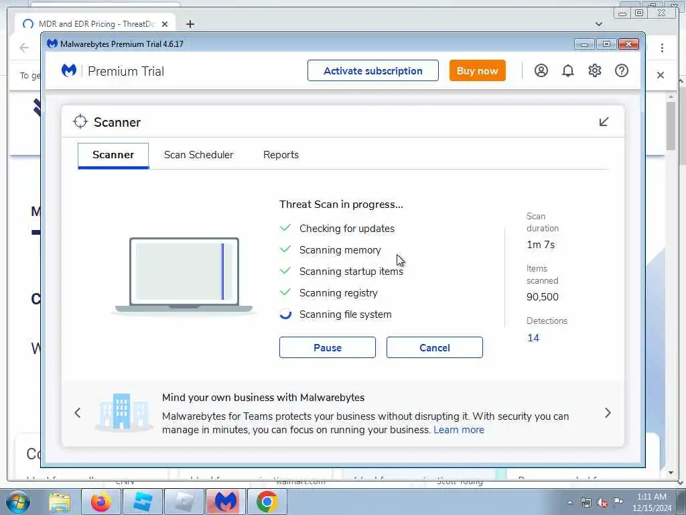Open the Windows Start menu

point(17,502)
